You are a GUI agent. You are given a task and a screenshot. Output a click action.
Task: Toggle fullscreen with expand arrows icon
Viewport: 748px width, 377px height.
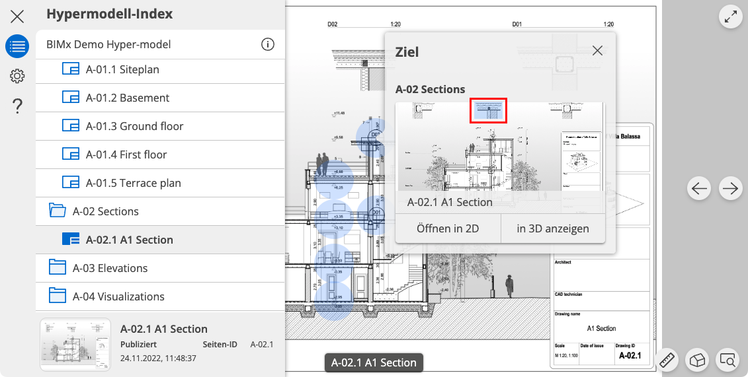pyautogui.click(x=731, y=17)
